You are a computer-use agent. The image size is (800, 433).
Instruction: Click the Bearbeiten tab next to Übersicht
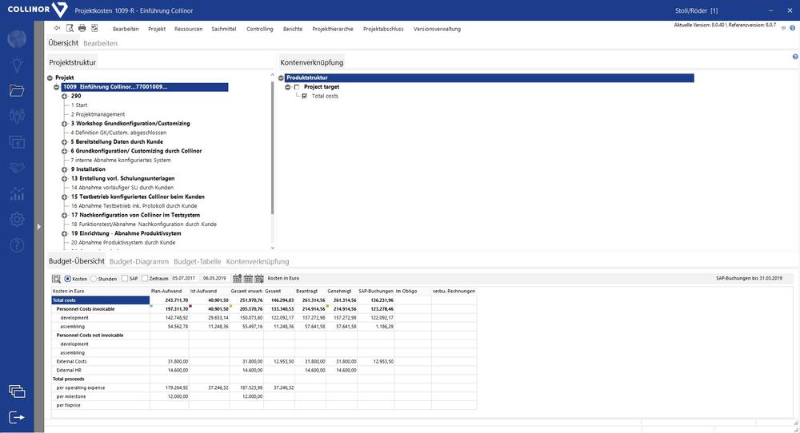tap(100, 43)
